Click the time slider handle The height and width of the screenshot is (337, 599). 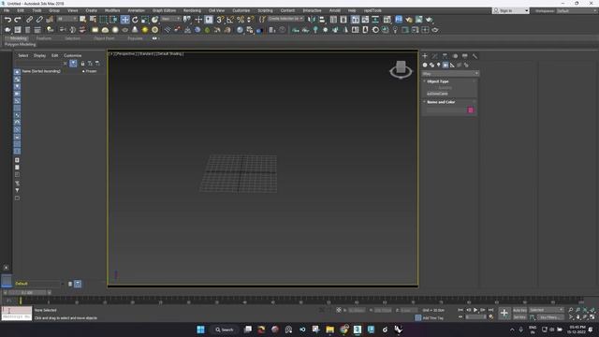click(27, 293)
